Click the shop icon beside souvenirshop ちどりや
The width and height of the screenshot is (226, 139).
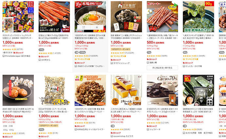112,136
